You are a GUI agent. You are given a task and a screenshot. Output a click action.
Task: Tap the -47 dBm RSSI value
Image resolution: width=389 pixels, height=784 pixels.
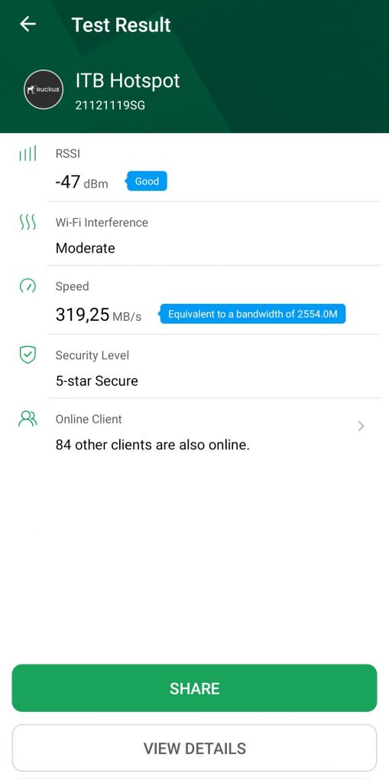click(82, 182)
